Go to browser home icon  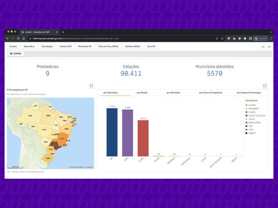point(23,38)
